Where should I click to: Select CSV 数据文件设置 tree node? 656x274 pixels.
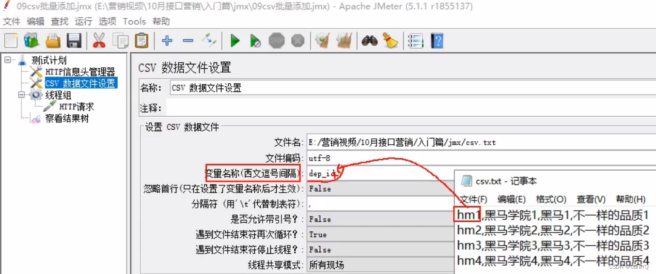coord(80,83)
